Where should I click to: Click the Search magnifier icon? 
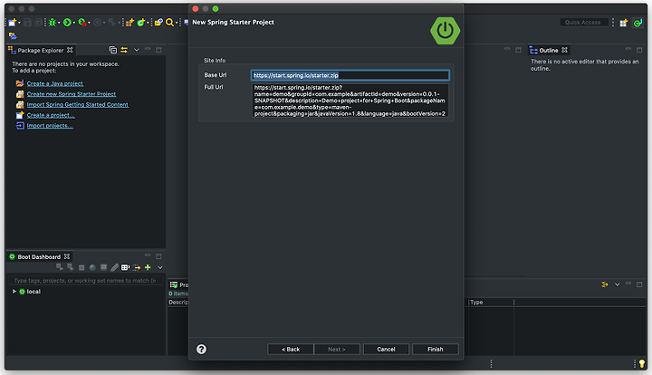click(169, 23)
